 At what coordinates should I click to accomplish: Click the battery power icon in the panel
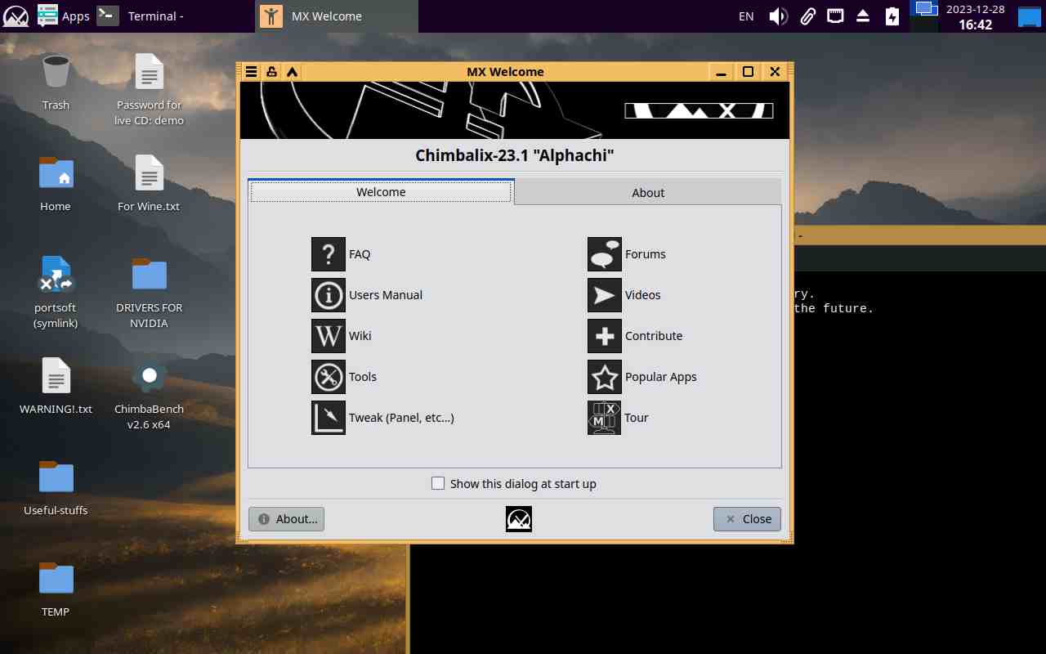pyautogui.click(x=892, y=16)
